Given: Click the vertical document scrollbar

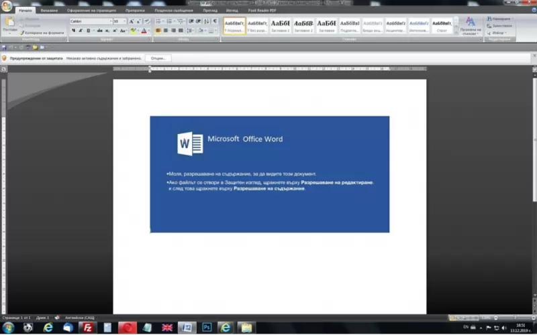Looking at the screenshot, I should point(534,140).
